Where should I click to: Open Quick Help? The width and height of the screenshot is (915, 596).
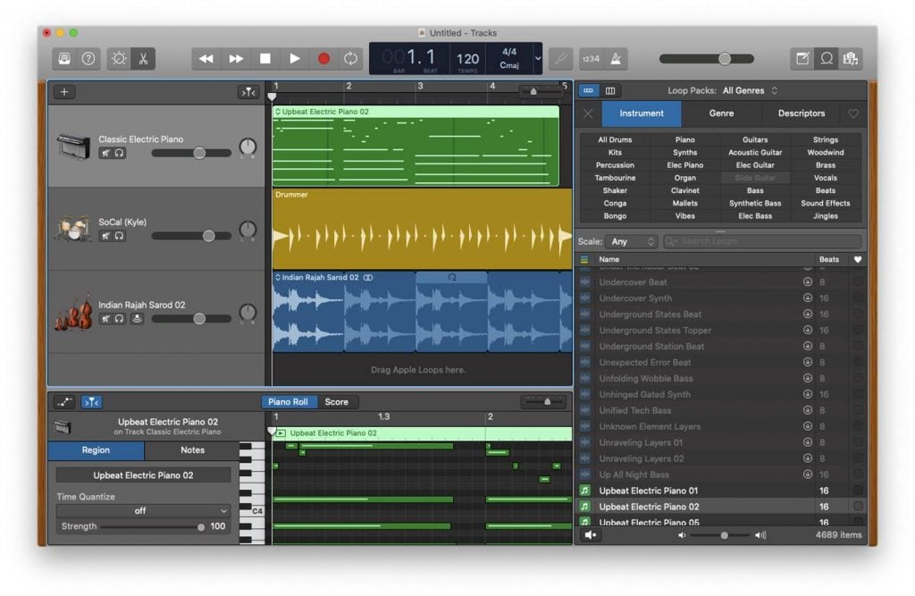tap(88, 58)
